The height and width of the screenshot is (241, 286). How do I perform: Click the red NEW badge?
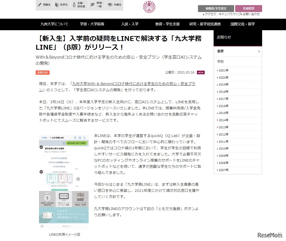(201, 72)
